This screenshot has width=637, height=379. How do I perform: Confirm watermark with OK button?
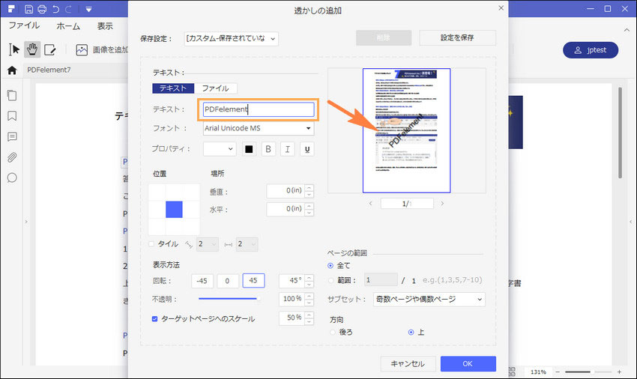pos(468,364)
